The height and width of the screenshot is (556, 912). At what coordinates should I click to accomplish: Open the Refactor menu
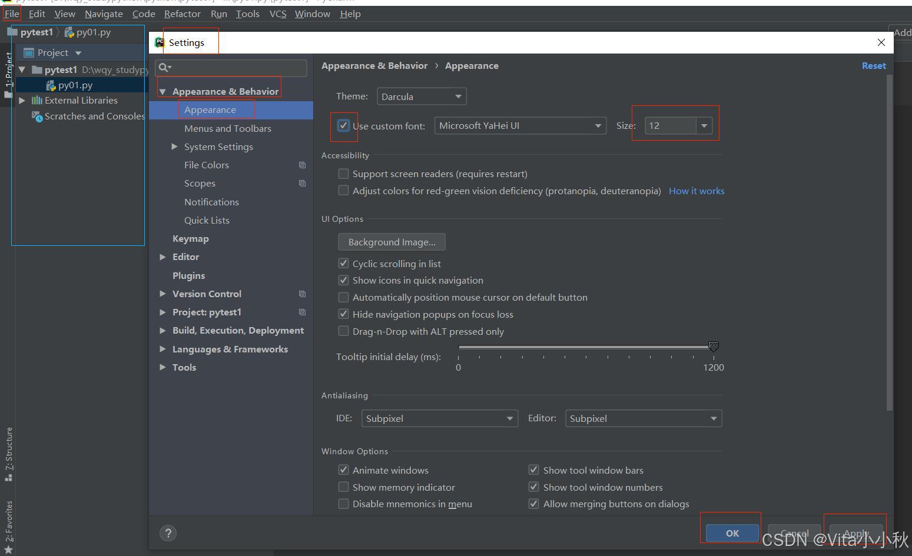[183, 14]
